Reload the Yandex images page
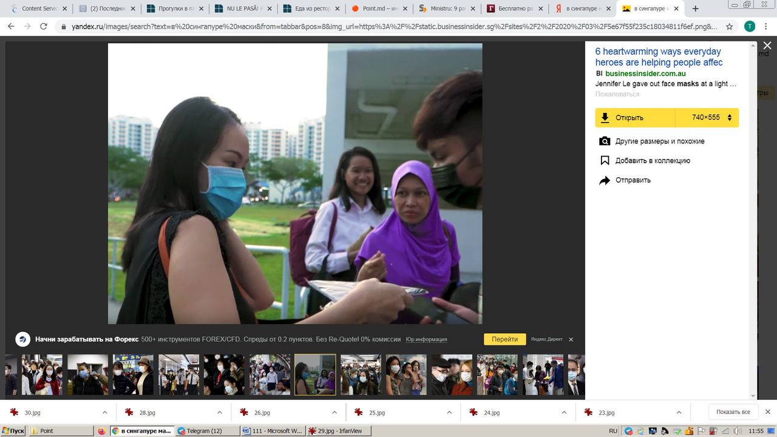 44,27
